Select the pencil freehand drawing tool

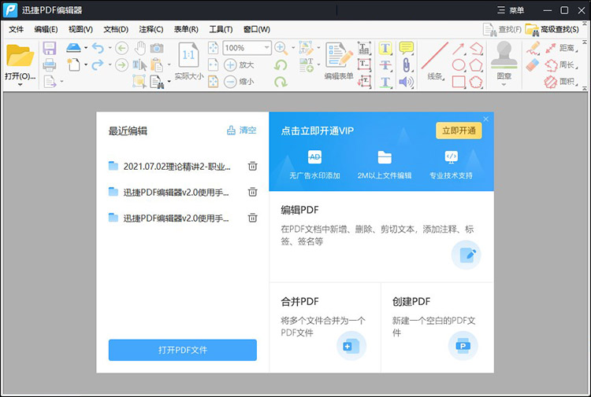(533, 49)
